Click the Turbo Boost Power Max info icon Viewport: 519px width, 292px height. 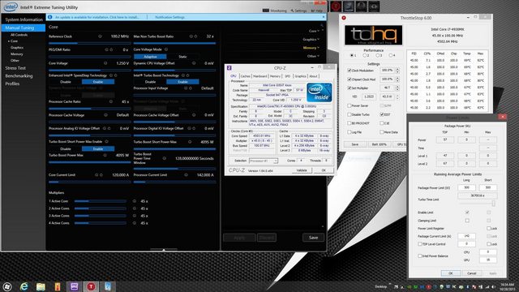click(105, 155)
